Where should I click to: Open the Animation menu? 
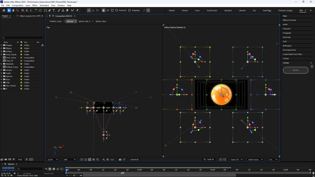coord(44,6)
